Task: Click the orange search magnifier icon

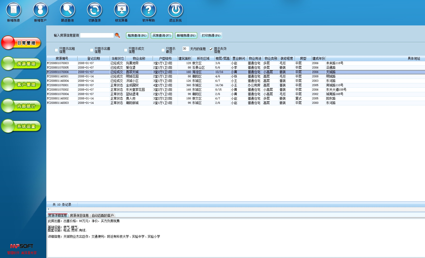Action: pyautogui.click(x=117, y=35)
